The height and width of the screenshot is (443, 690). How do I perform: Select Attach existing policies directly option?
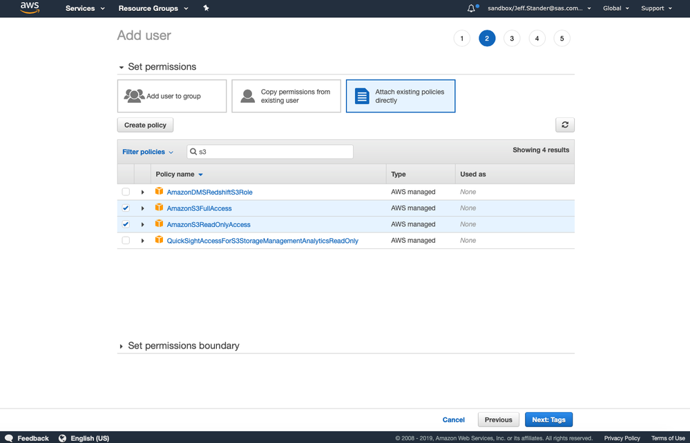coord(401,96)
